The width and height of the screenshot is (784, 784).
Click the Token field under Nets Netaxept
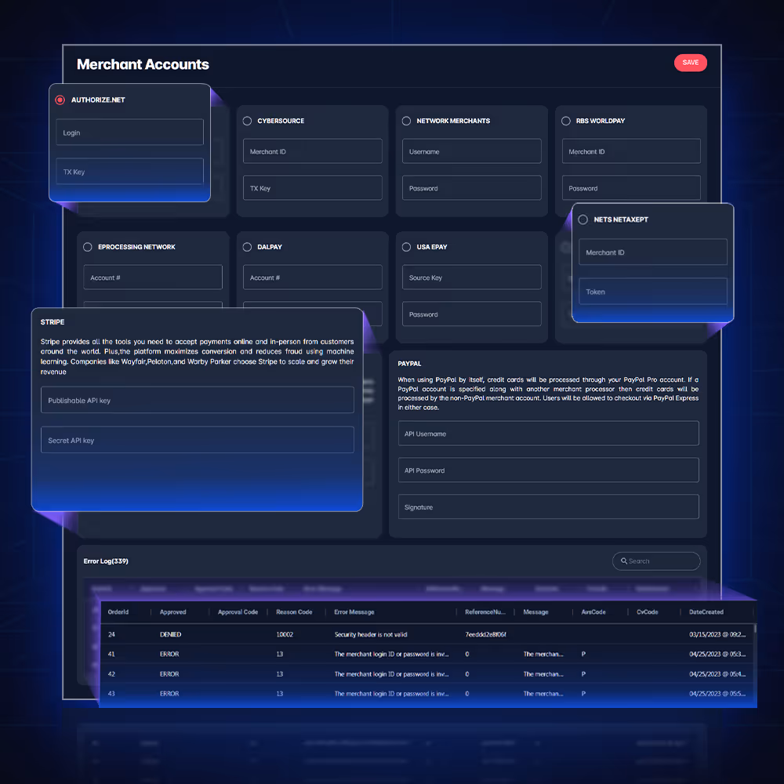click(652, 291)
